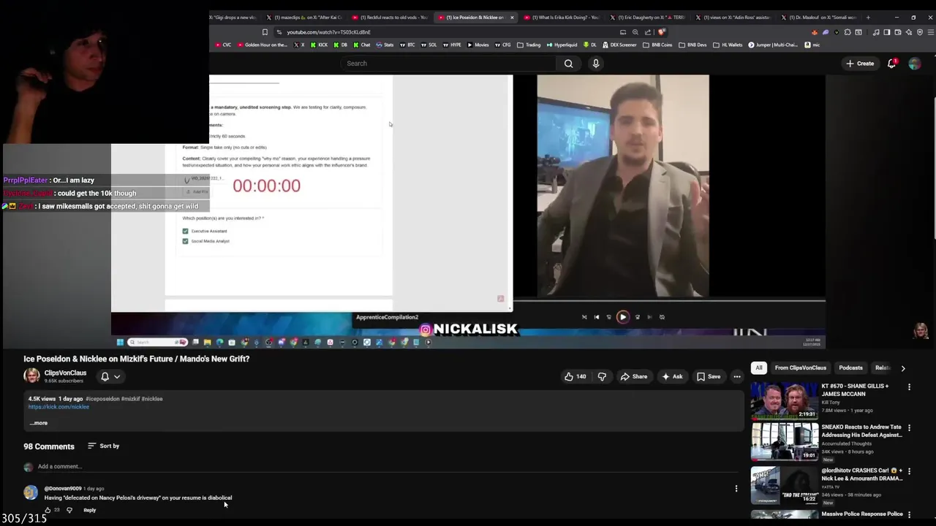
Task: Open YouTube notifications bell
Action: pyautogui.click(x=891, y=64)
